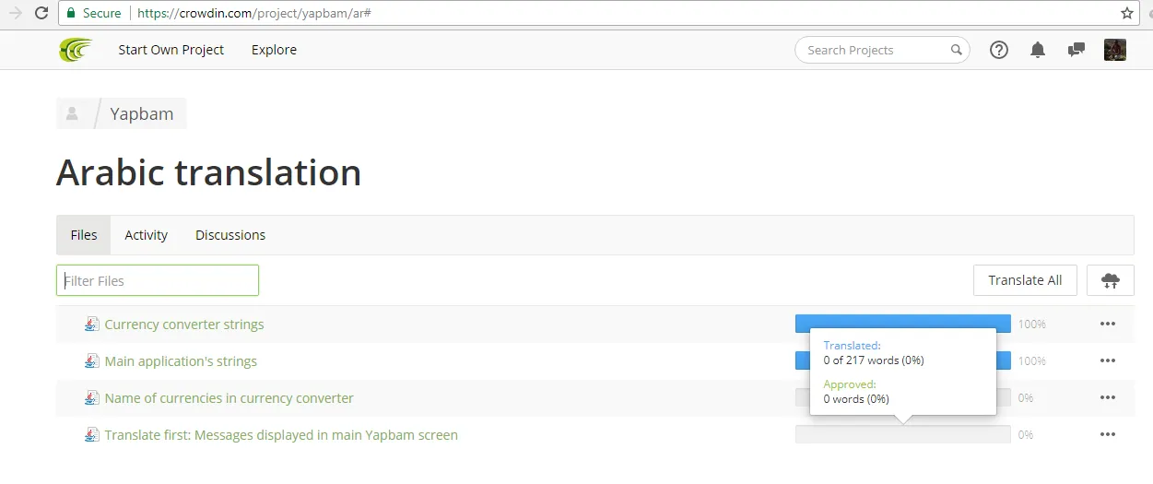1153x484 pixels.
Task: Reload the page in the browser
Action: click(x=41, y=13)
